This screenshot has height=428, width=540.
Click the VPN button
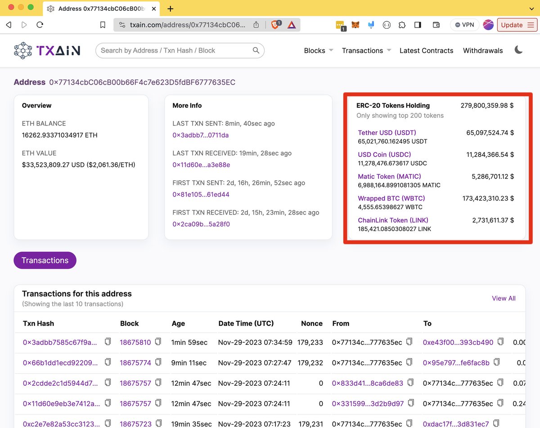pos(464,25)
